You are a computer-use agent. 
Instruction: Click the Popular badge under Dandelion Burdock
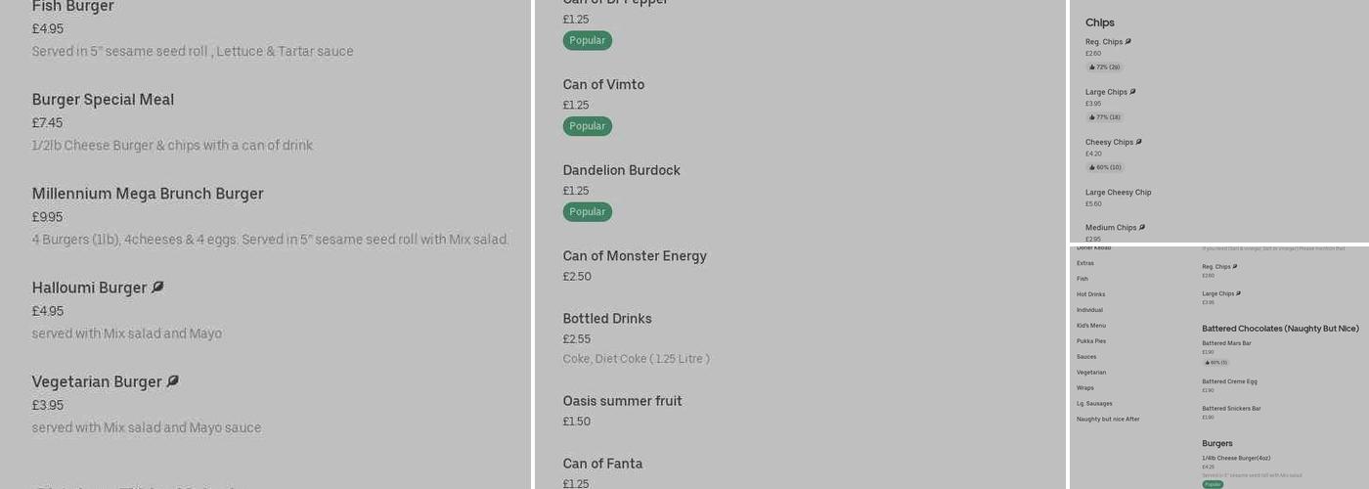(x=587, y=211)
